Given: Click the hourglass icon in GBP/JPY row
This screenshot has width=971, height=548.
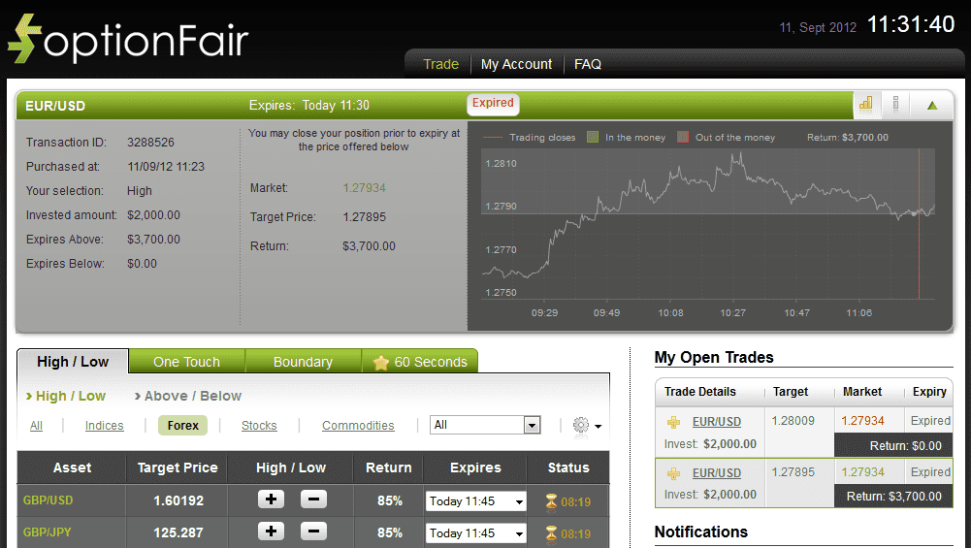Looking at the screenshot, I should point(551,533).
